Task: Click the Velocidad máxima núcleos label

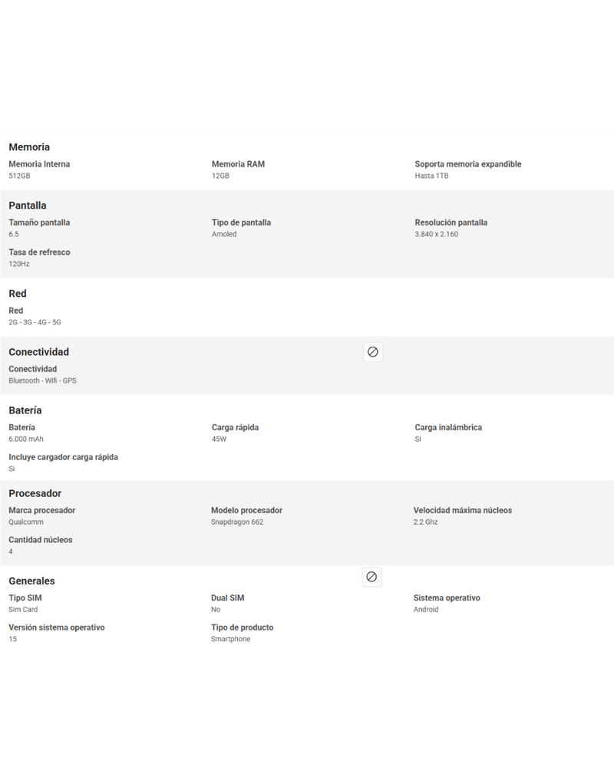Action: tap(463, 510)
